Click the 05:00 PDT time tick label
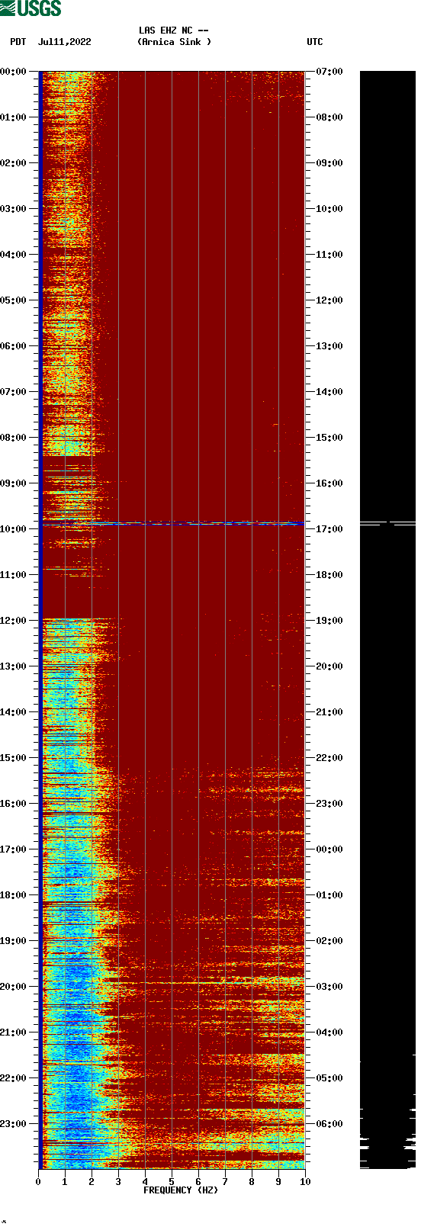421x1230 pixels. [x=14, y=300]
